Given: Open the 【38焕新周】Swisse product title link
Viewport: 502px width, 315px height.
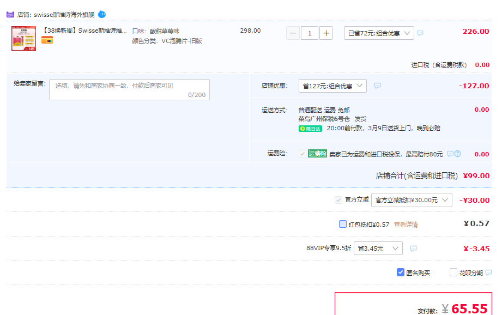Looking at the screenshot, I should [85, 31].
